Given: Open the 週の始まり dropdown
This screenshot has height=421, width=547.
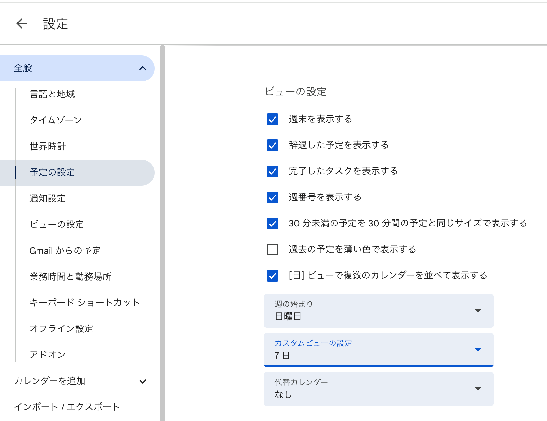Looking at the screenshot, I should pyautogui.click(x=378, y=311).
